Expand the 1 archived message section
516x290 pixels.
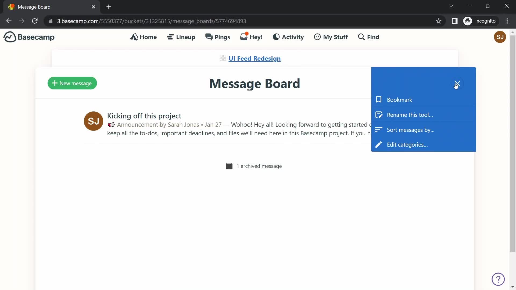(255, 166)
